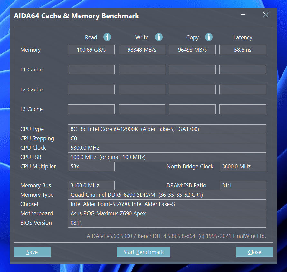Click the Copy info icon
This screenshot has width=287, height=272.
click(209, 37)
